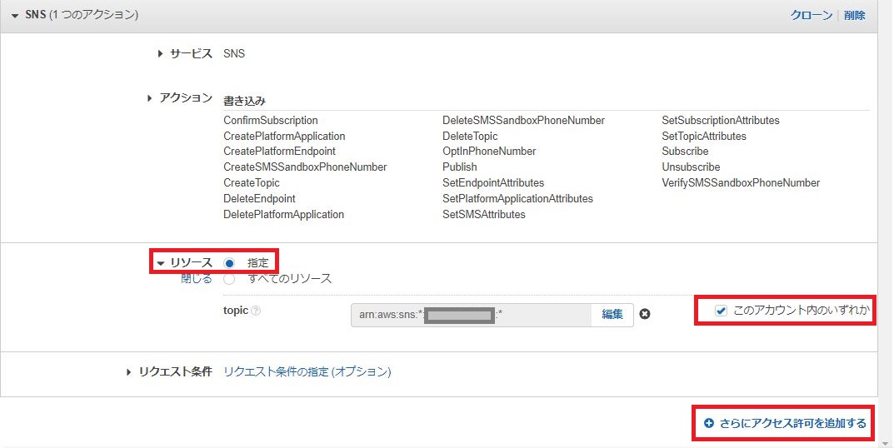Click the Publish action text
This screenshot has height=448, width=894.
[x=460, y=167]
